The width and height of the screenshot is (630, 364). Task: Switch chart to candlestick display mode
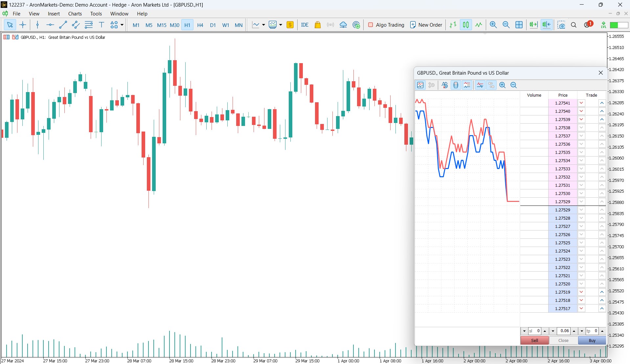point(466,25)
